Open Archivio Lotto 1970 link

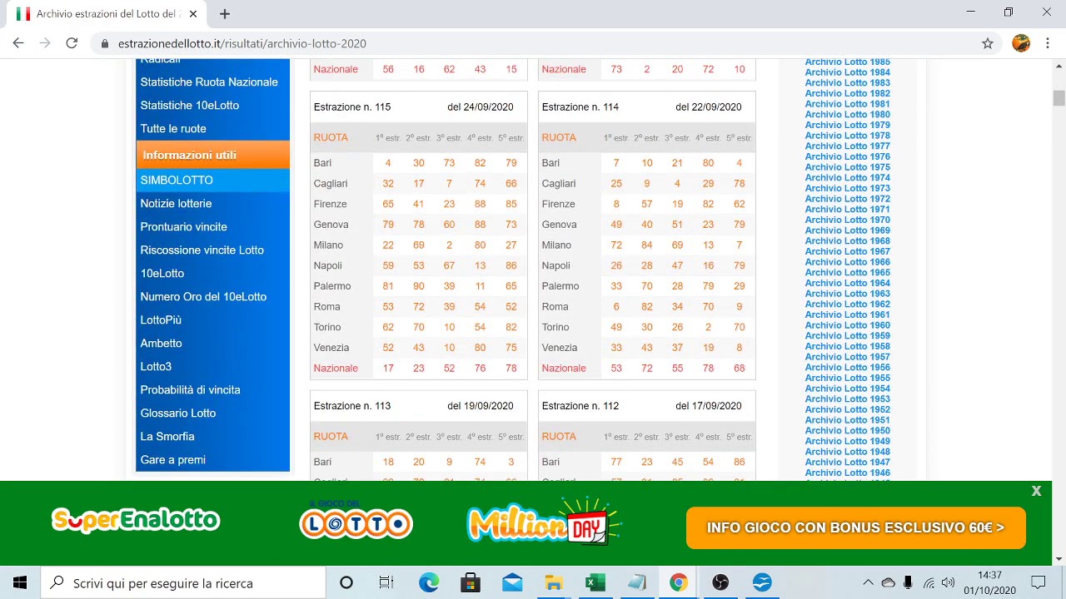(847, 220)
